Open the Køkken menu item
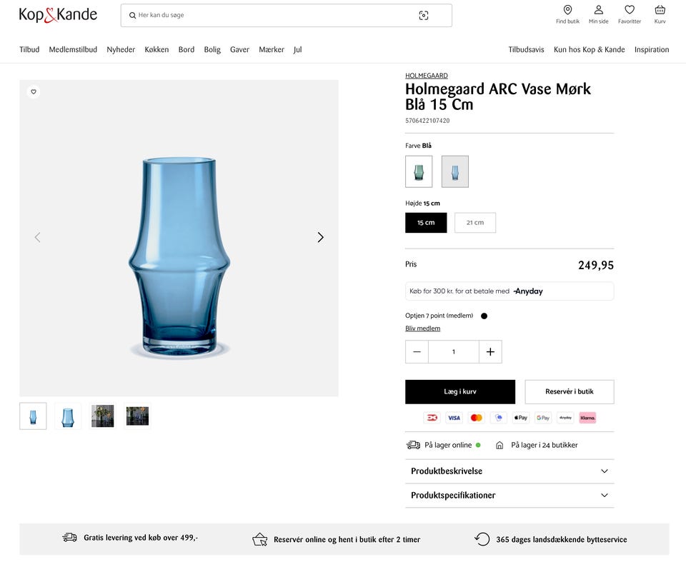Viewport: 686px width, 562px height. (x=156, y=50)
